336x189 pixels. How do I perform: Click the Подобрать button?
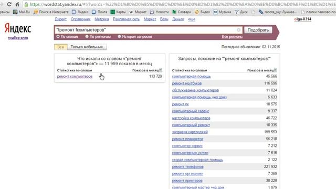(x=258, y=30)
